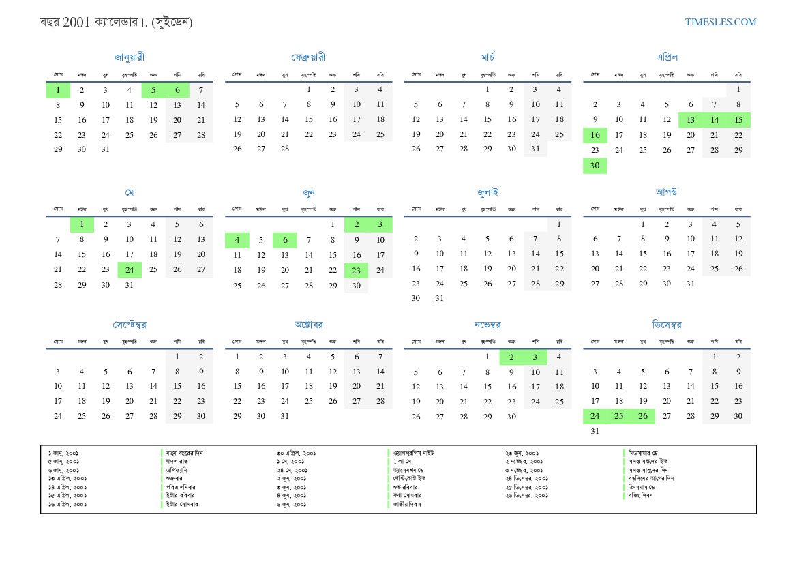Click legend entry 'ক্রিসমাস ডে'
797x564 pixels.
642,487
